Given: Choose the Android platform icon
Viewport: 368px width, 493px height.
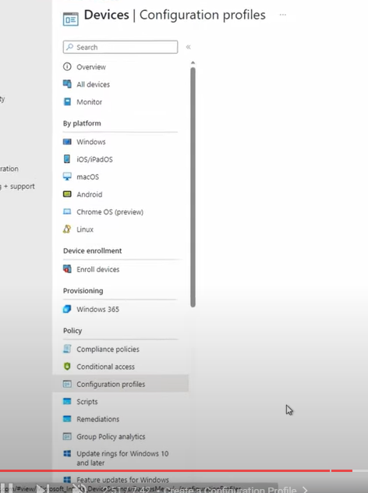Looking at the screenshot, I should click(67, 194).
